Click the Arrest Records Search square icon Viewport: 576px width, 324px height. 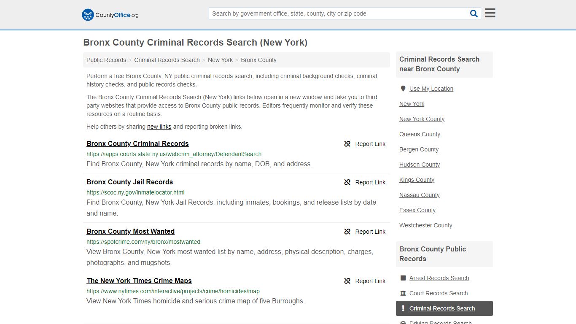[x=403, y=278]
